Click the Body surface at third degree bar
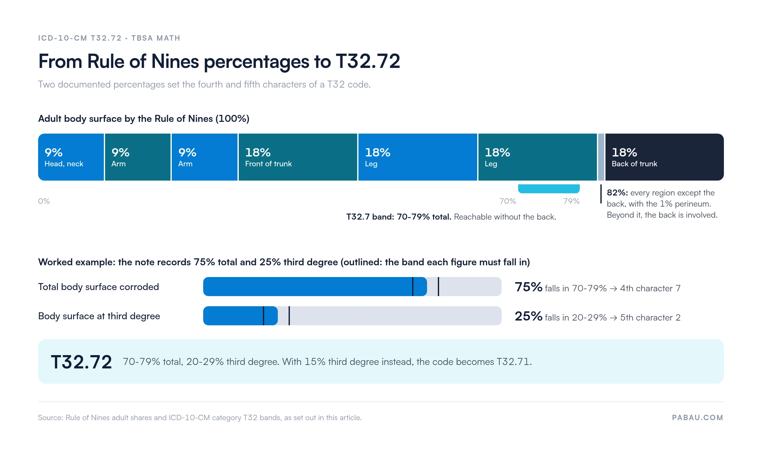 pos(352,316)
